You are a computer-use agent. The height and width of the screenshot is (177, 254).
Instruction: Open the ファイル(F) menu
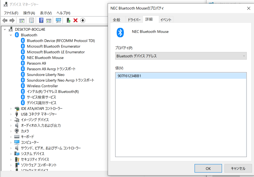[11, 13]
